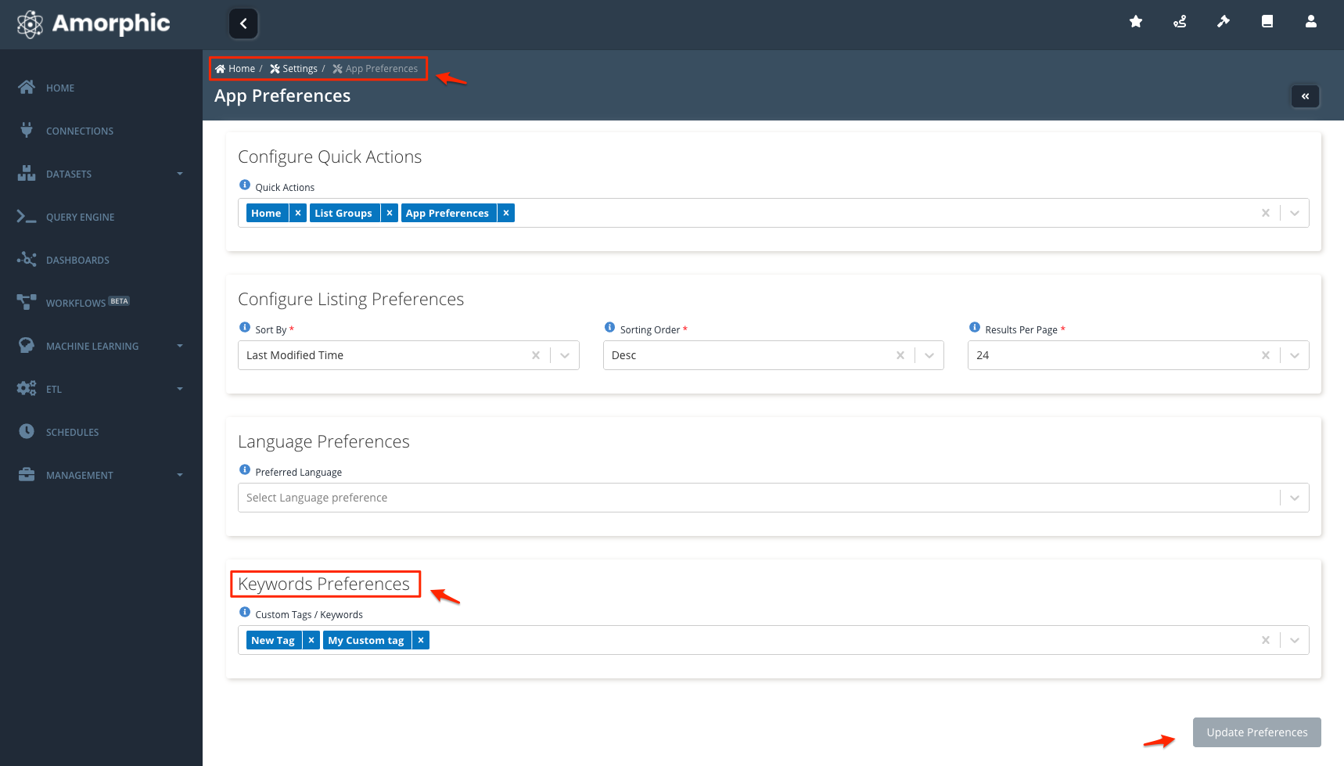Clear the Results Per Page field
The width and height of the screenshot is (1344, 766).
pos(1265,354)
